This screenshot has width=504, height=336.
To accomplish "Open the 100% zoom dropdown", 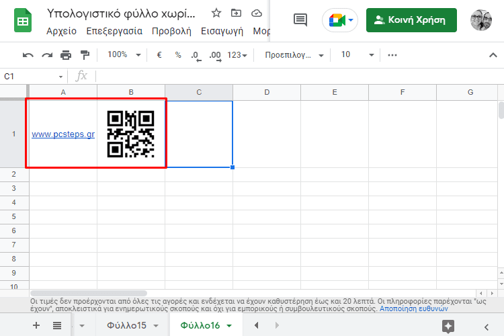I will click(124, 54).
